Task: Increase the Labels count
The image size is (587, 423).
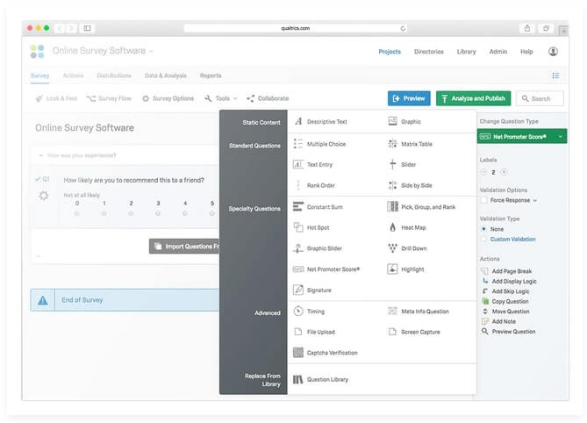Action: (x=504, y=172)
